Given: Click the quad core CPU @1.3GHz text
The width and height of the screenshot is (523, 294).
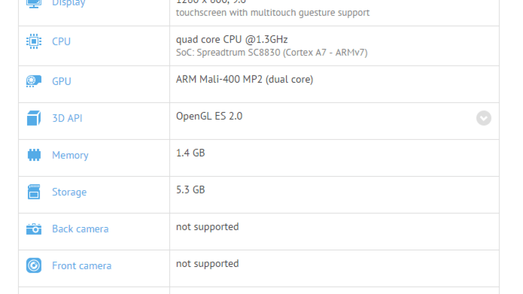Looking at the screenshot, I should click(x=231, y=40).
